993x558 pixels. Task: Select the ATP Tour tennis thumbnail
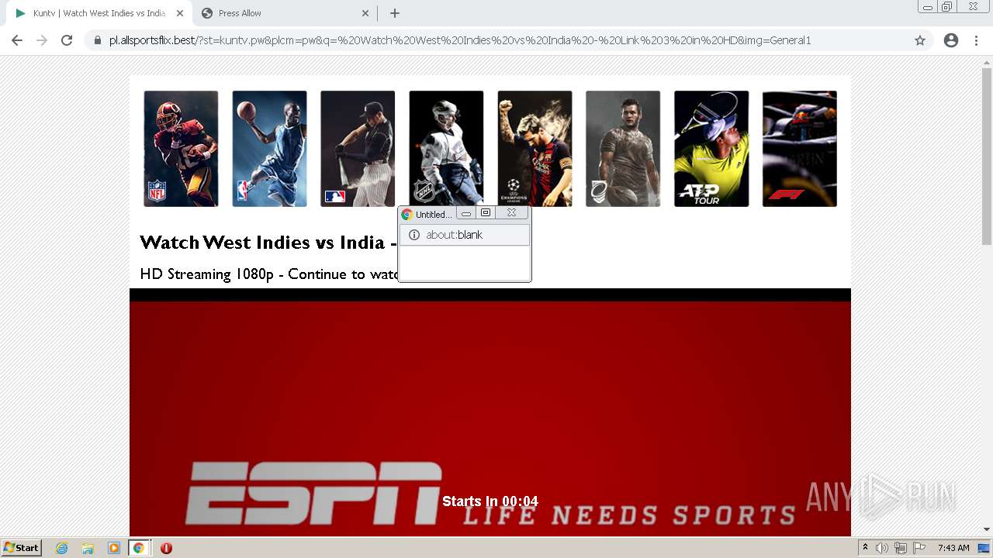point(711,149)
